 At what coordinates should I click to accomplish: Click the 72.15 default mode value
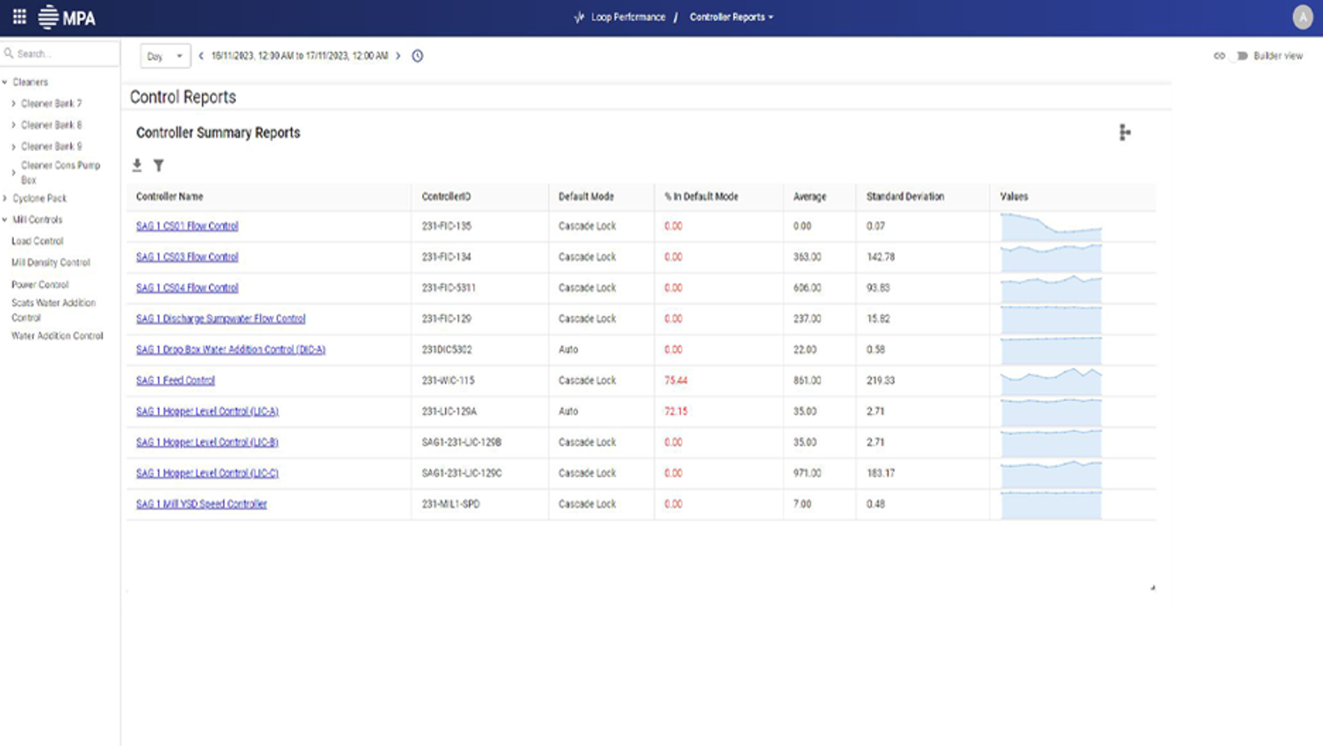[x=676, y=411]
